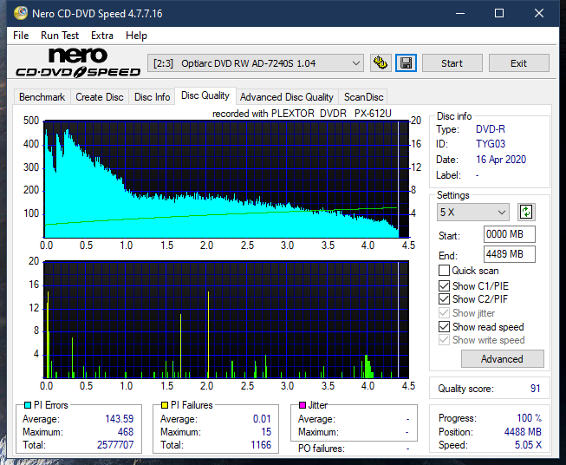This screenshot has width=566, height=465.
Task: Click the Start MB input field
Action: (509, 234)
